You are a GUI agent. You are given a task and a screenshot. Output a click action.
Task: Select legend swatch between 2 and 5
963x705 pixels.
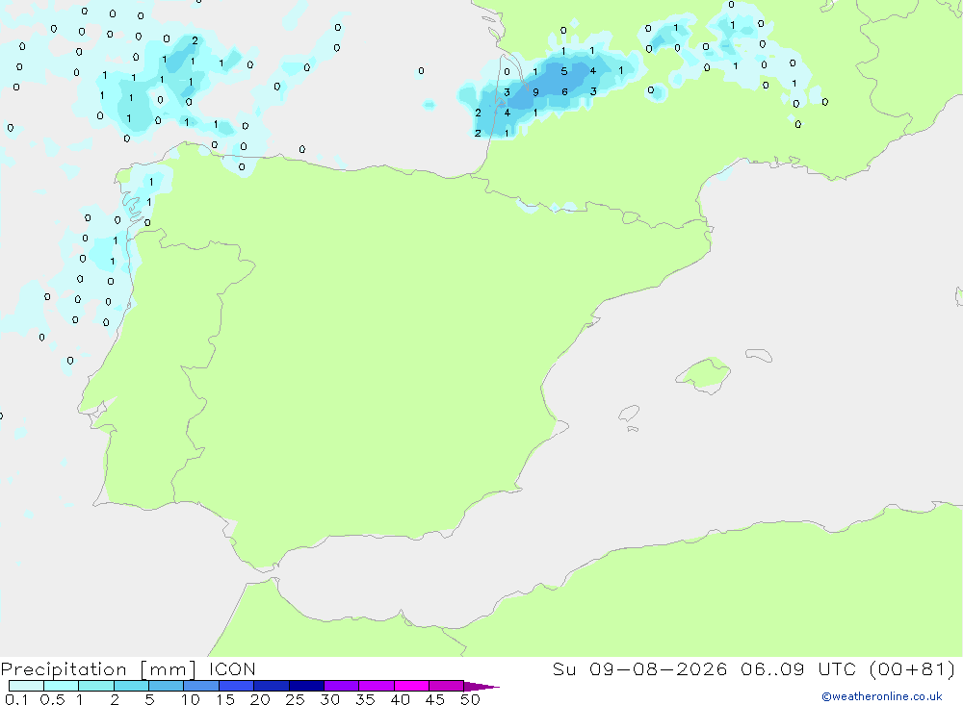(131, 686)
